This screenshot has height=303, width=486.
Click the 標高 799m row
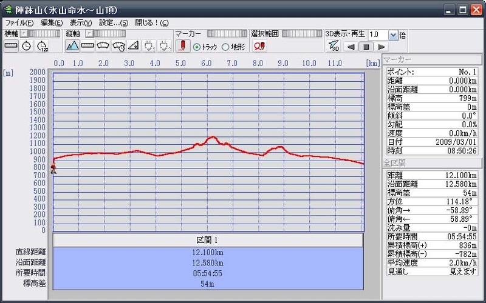point(432,98)
